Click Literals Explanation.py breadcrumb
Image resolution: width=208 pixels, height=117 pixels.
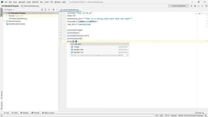[x=31, y=6]
